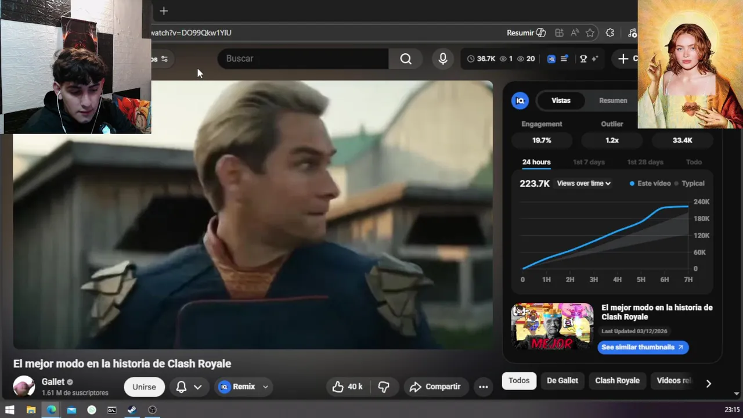This screenshot has width=743, height=418.
Task: Switch to the Vistas tab
Action: [561, 100]
